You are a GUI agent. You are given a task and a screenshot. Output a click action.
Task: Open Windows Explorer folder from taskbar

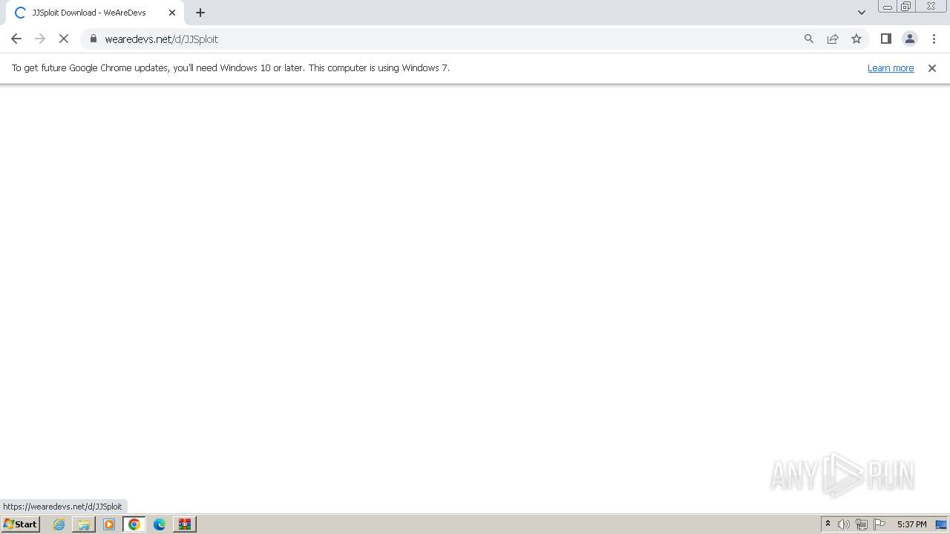(x=84, y=524)
